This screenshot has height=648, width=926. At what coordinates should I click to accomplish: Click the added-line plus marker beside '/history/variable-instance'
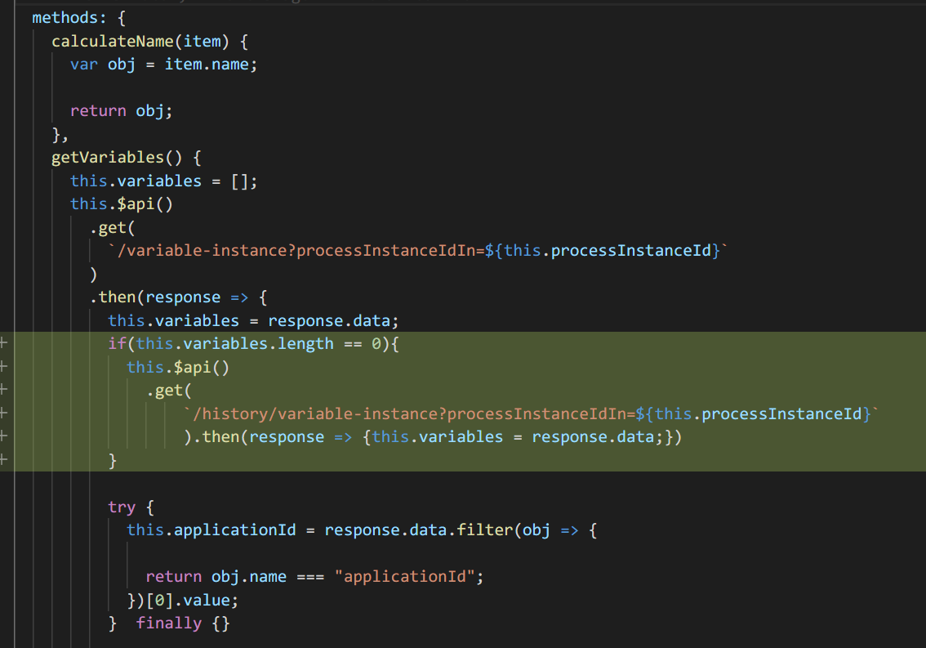[x=3, y=413]
